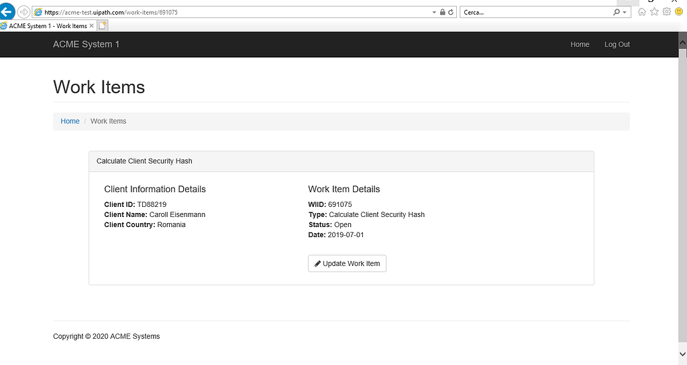Click the ACME System 1 brand link
This screenshot has height=365, width=687.
(x=86, y=44)
